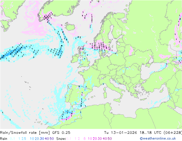Select Rain legend value 50
The height and width of the screenshot is (141, 182).
click(x=52, y=139)
